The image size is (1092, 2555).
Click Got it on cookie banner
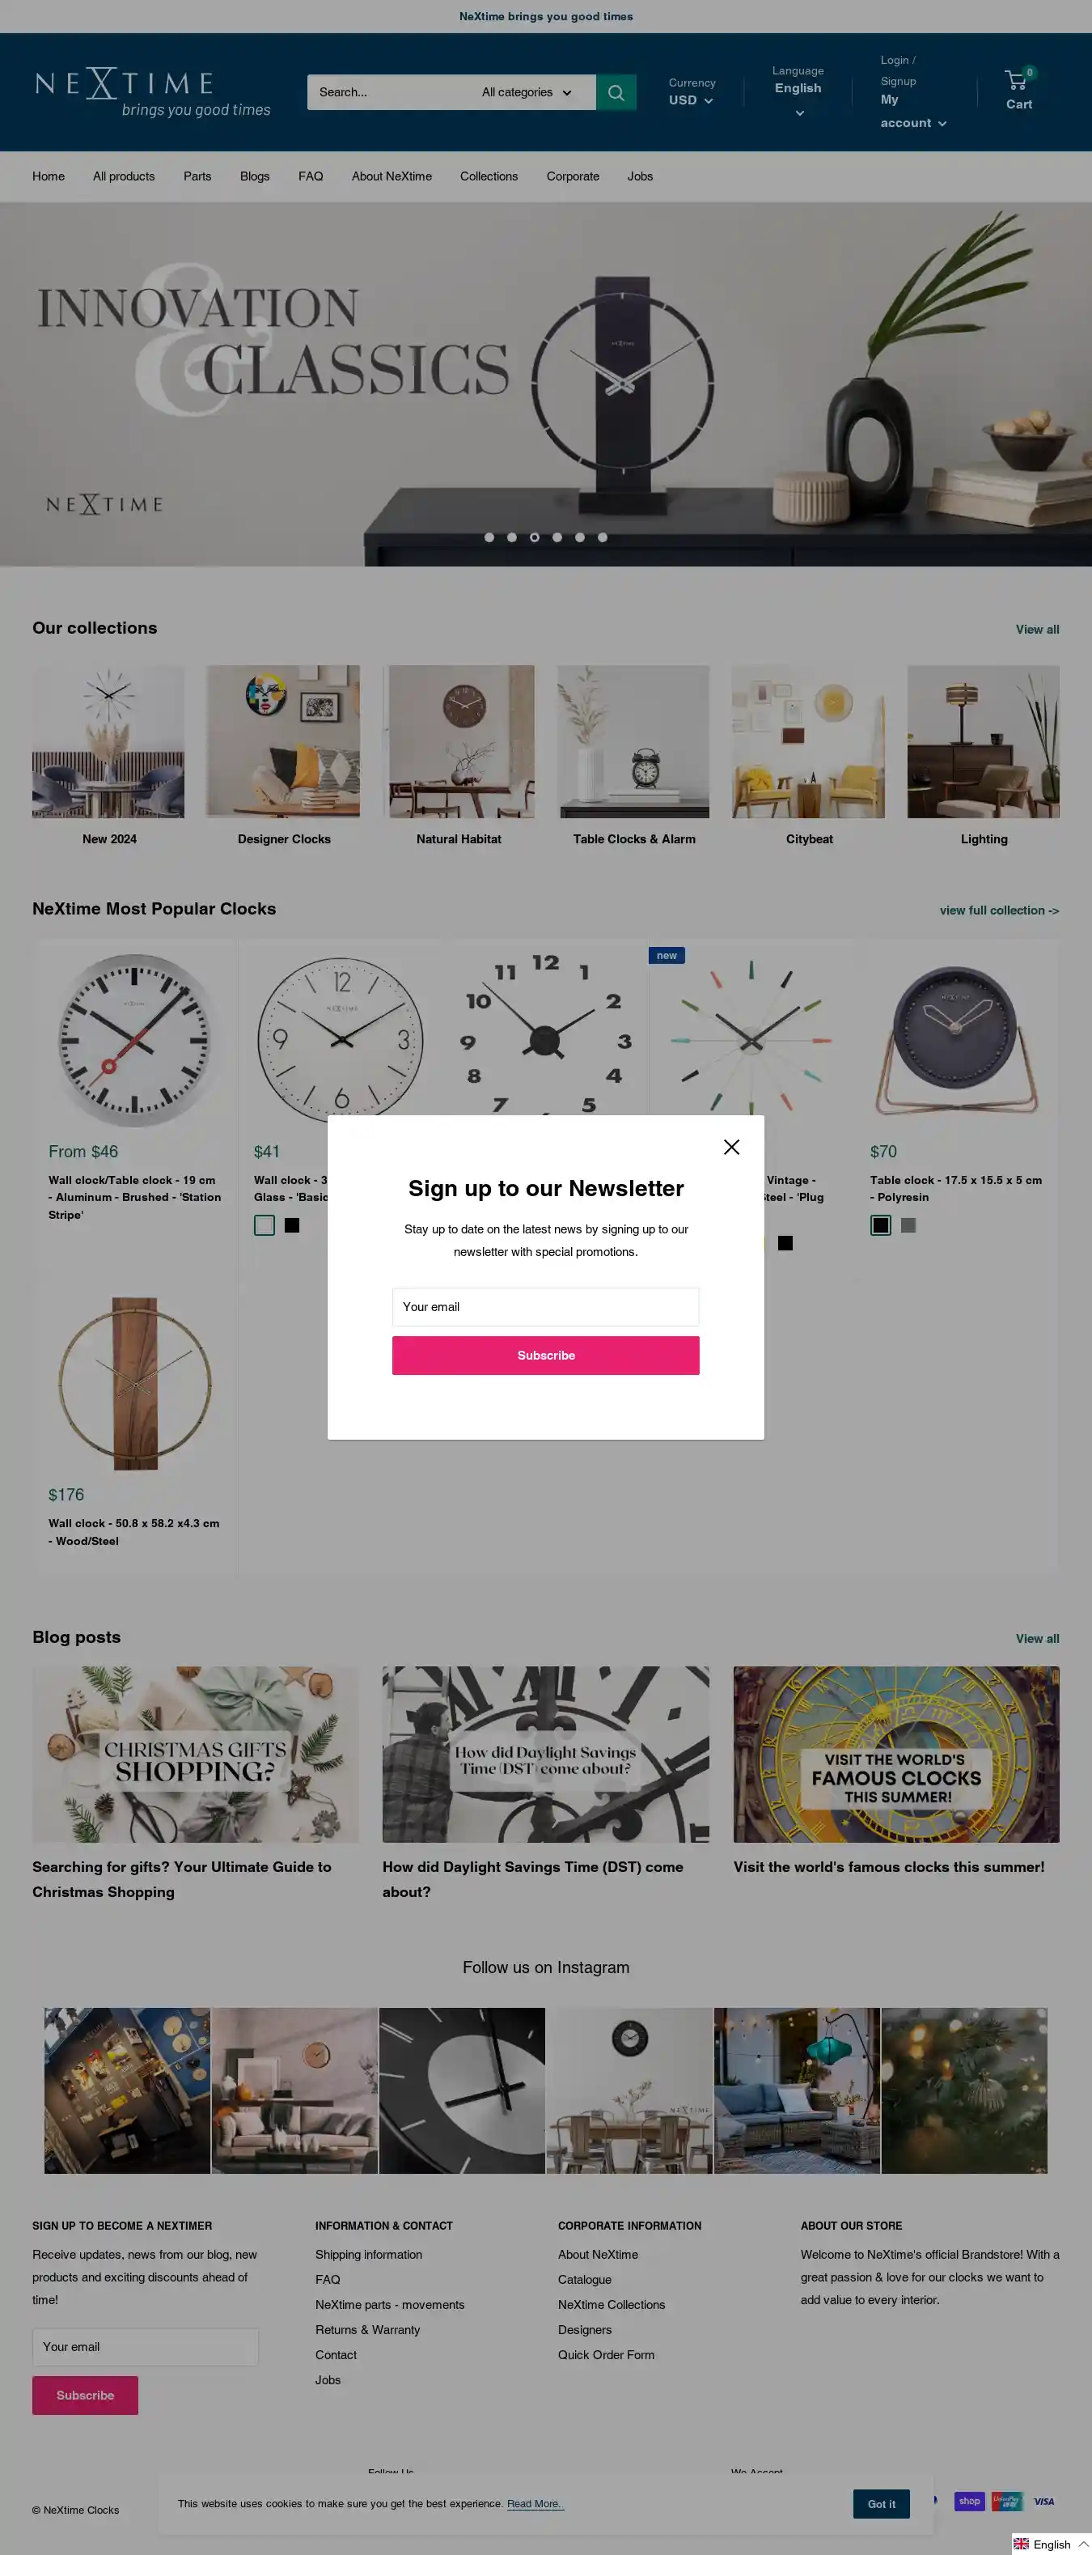tap(881, 2503)
